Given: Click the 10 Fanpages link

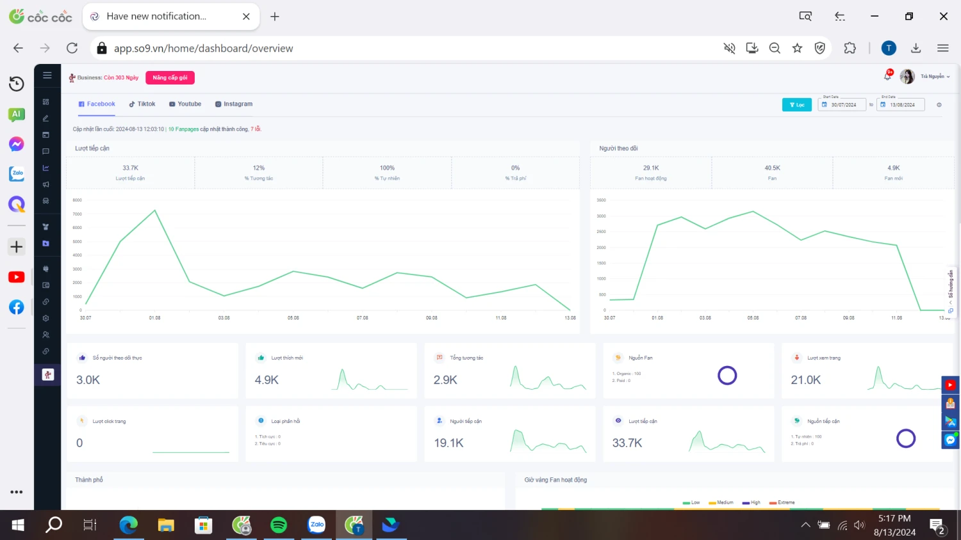Looking at the screenshot, I should point(183,129).
